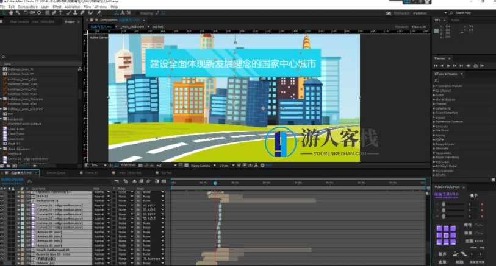Click the Region of Interest icon
The image size is (496, 266).
(181, 166)
